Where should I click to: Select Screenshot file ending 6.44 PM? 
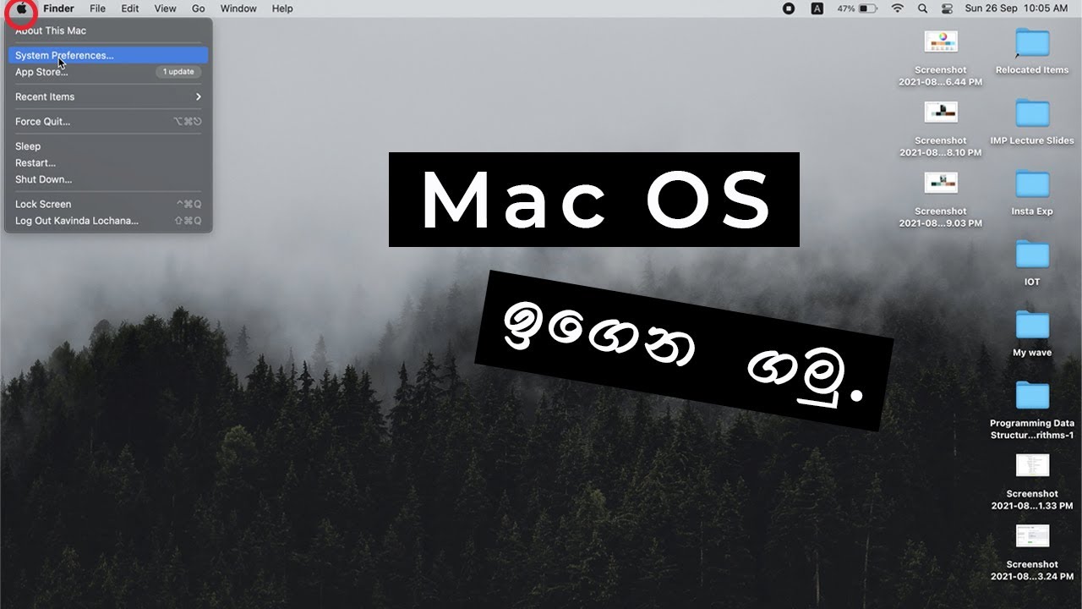click(940, 57)
